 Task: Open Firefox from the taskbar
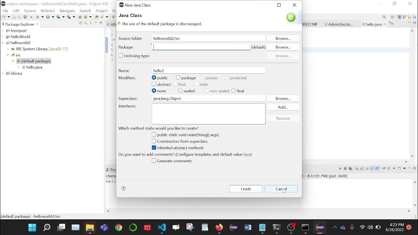[x=219, y=227]
